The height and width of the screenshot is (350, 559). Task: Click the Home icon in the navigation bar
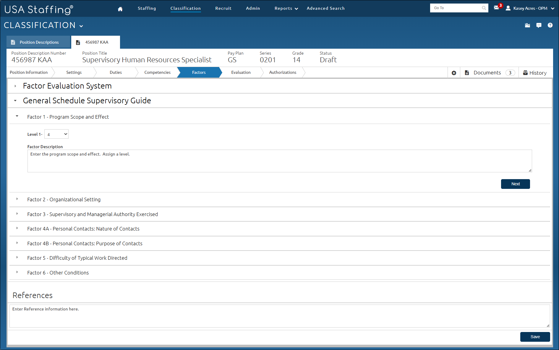pos(120,9)
